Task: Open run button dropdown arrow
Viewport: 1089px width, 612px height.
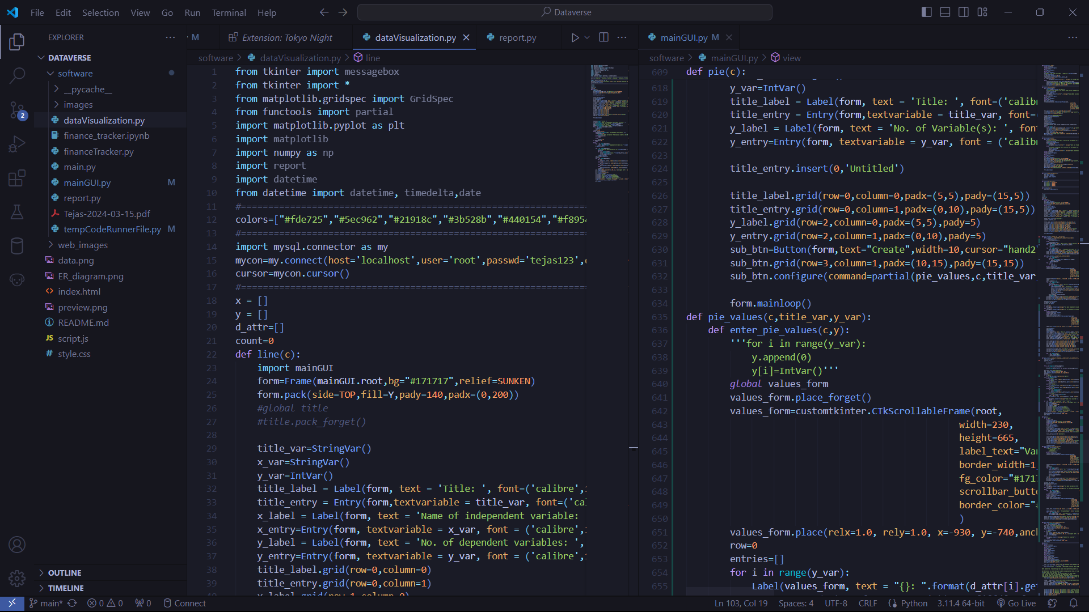Action: click(587, 37)
